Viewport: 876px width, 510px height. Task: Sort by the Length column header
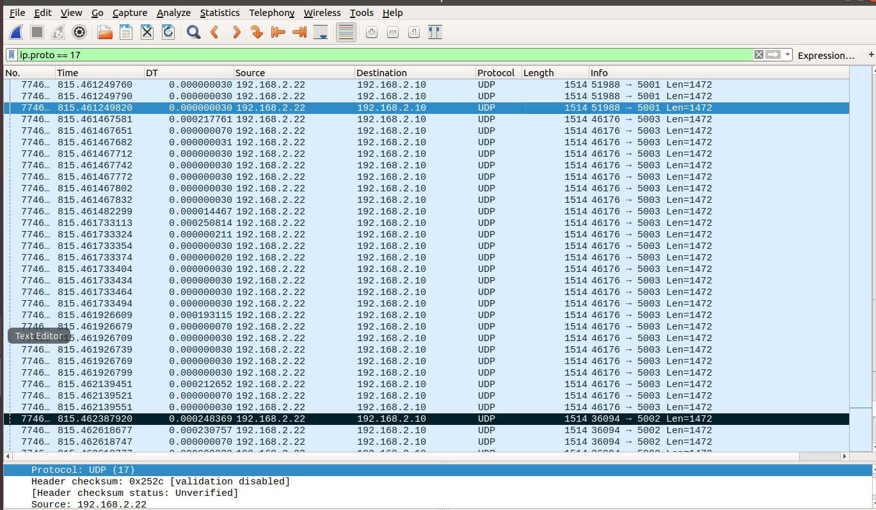tap(555, 73)
